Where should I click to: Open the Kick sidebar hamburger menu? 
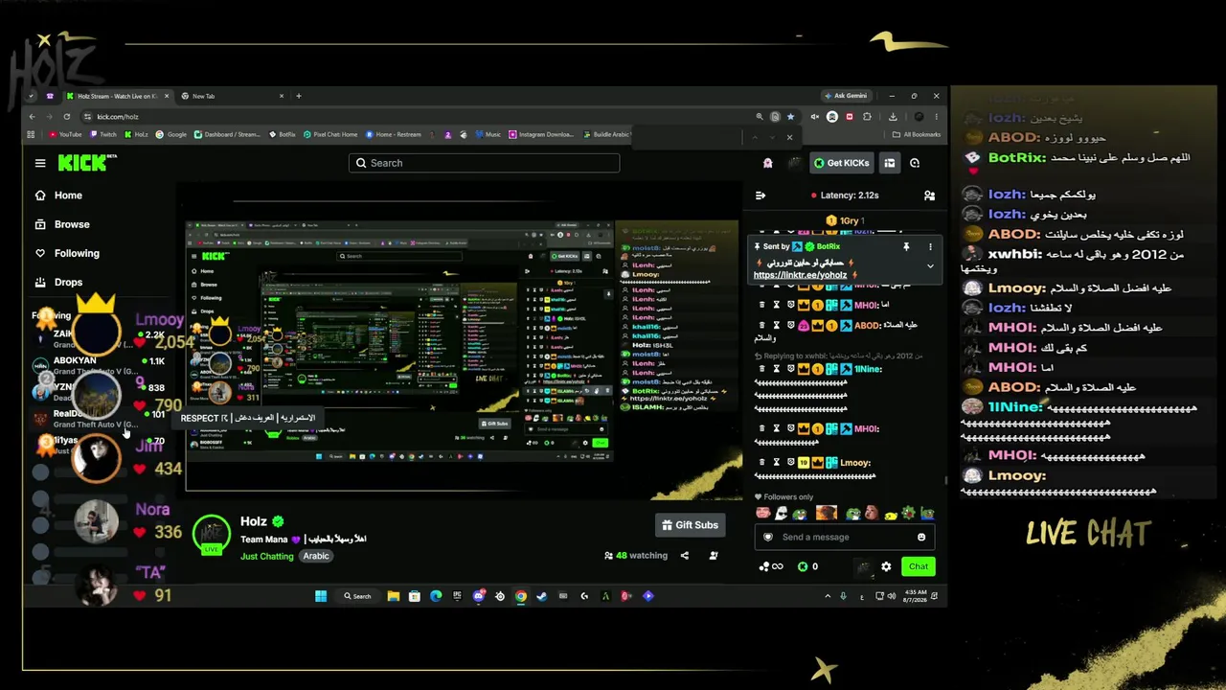point(40,163)
